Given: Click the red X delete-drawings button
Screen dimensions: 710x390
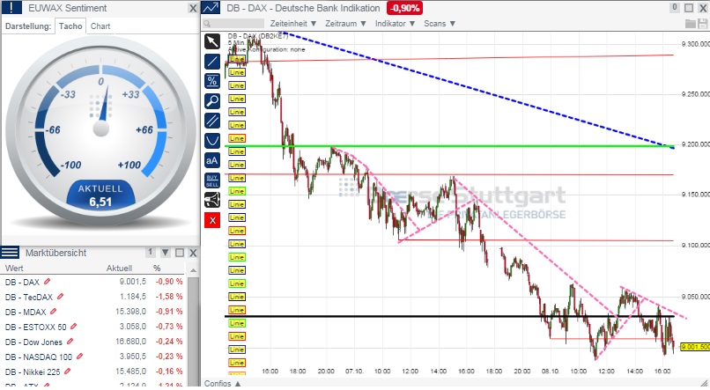Looking at the screenshot, I should point(212,220).
